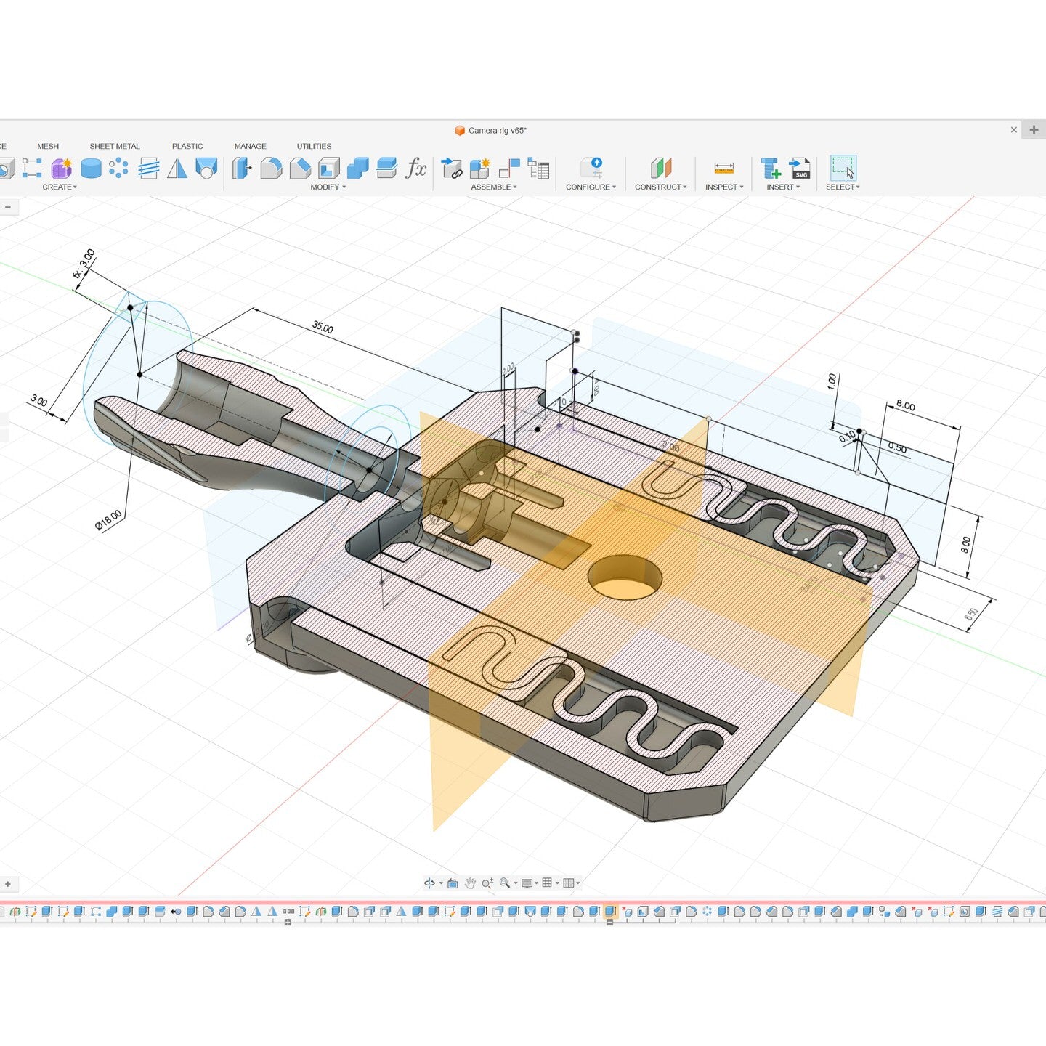Image resolution: width=1046 pixels, height=1046 pixels.
Task: Select the Press Pull tool
Action: coord(240,169)
